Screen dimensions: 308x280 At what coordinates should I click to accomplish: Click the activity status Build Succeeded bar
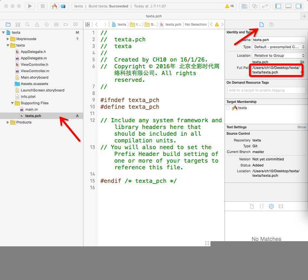tap(154, 6)
